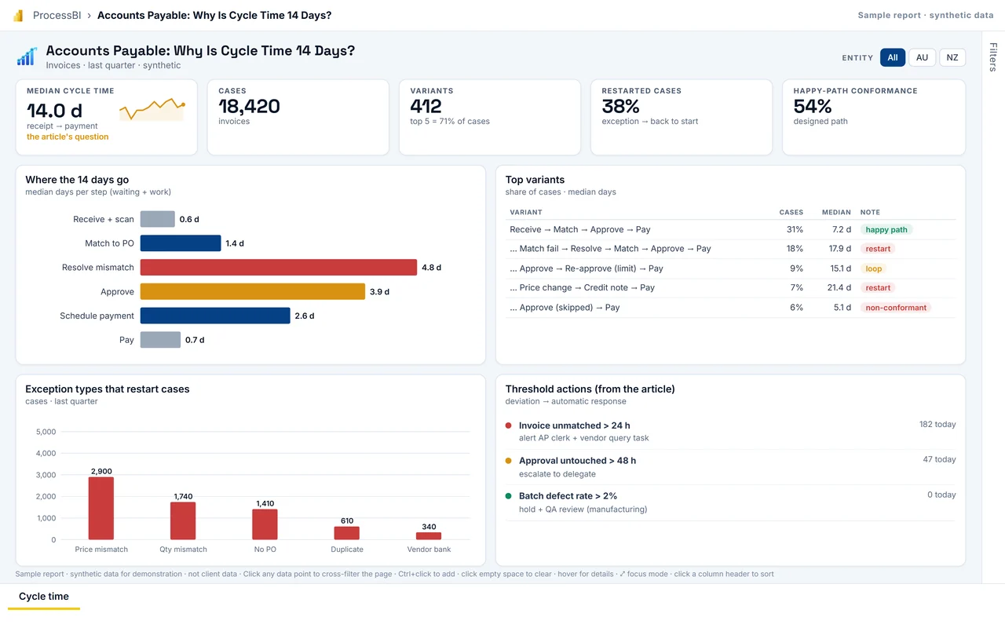The height and width of the screenshot is (628, 1005).
Task: Click the red Resolve mismatch bar
Action: coord(279,268)
